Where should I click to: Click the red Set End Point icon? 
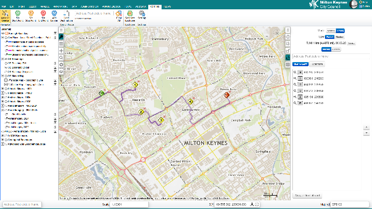(43, 13)
